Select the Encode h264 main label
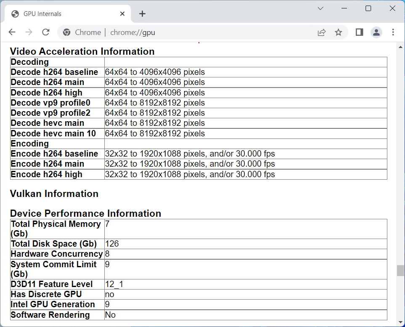 click(48, 164)
